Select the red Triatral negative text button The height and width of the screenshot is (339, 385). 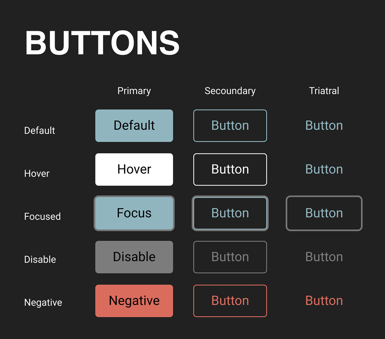(x=324, y=301)
